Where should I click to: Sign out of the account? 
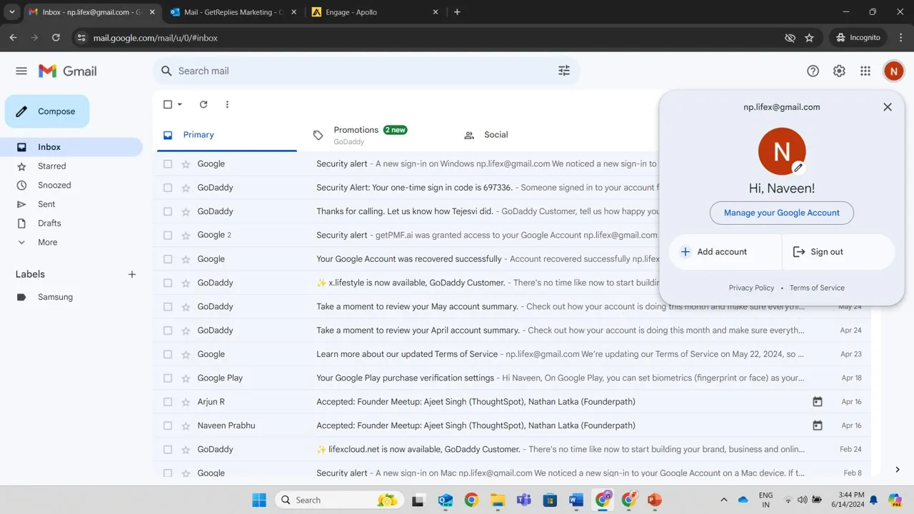838,252
